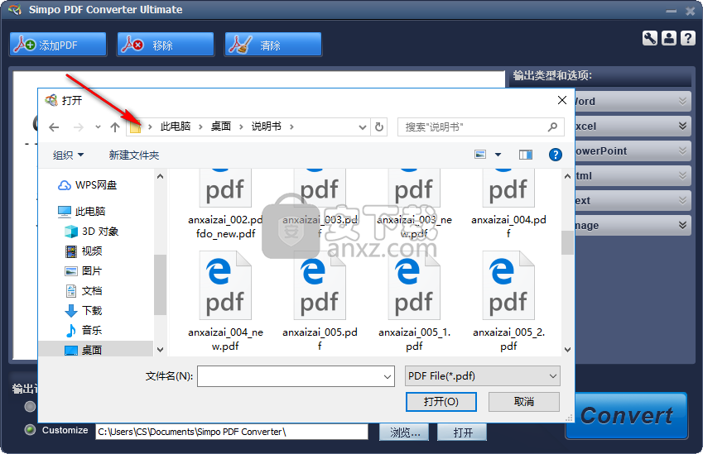The width and height of the screenshot is (703, 454).
Task: Click the 清除 clear button
Action: click(273, 45)
